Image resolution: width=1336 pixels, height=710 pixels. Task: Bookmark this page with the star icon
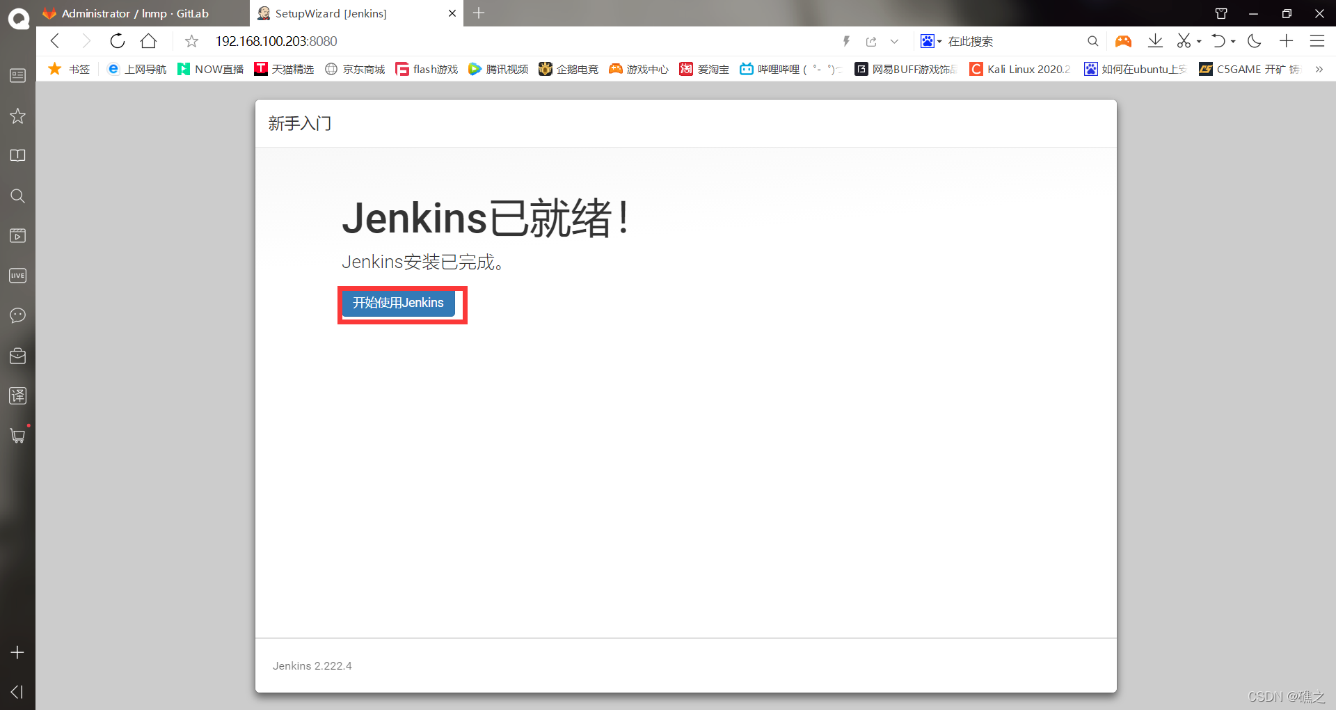point(191,42)
